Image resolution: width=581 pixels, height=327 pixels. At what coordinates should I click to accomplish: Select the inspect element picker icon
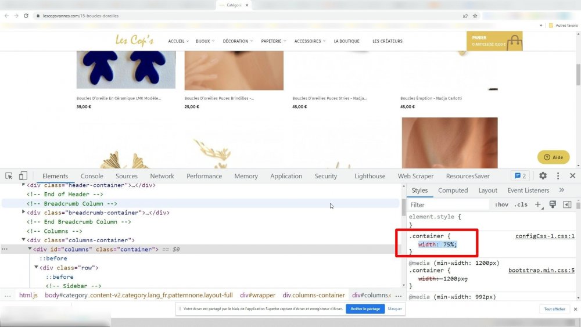(9, 176)
